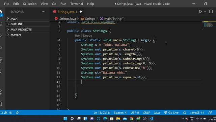
Task: Open the Terminal menu
Action: click(77, 4)
